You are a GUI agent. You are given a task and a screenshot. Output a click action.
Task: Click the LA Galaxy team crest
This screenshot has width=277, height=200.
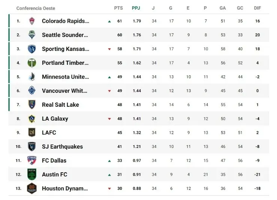32,119
